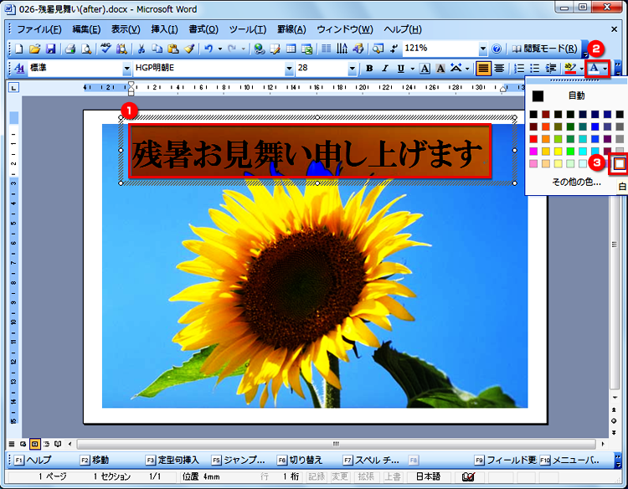Pick the yellow color swatch
The image size is (628, 489).
pos(558,151)
